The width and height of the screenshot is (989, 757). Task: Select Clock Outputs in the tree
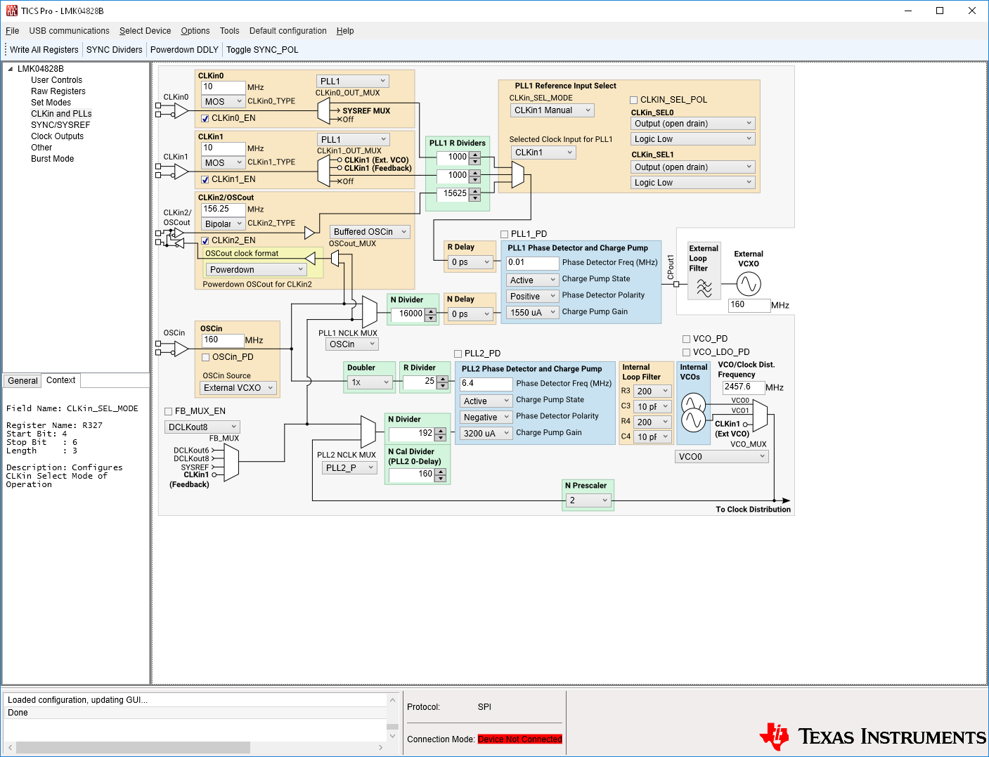point(57,136)
